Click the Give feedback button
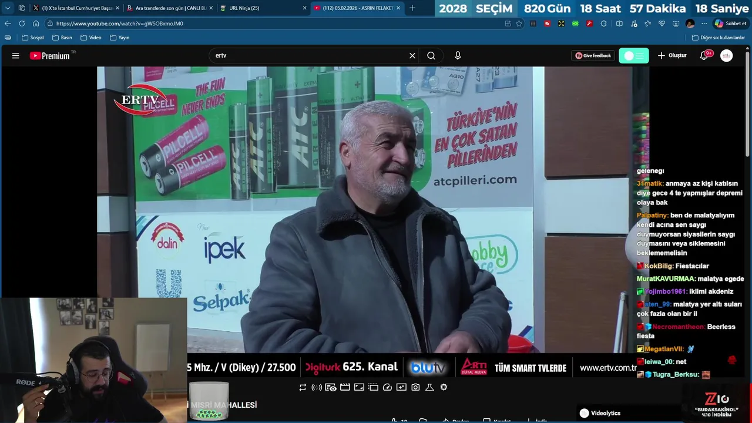Image resolution: width=752 pixels, height=423 pixels. (593, 56)
